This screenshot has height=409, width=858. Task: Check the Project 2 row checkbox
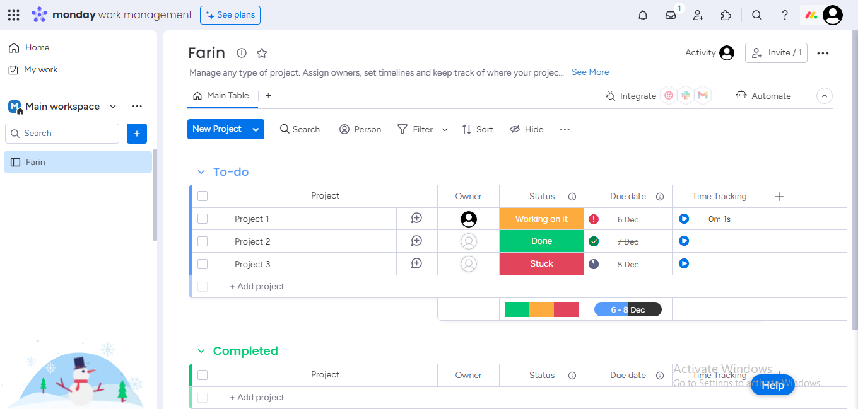click(x=203, y=241)
